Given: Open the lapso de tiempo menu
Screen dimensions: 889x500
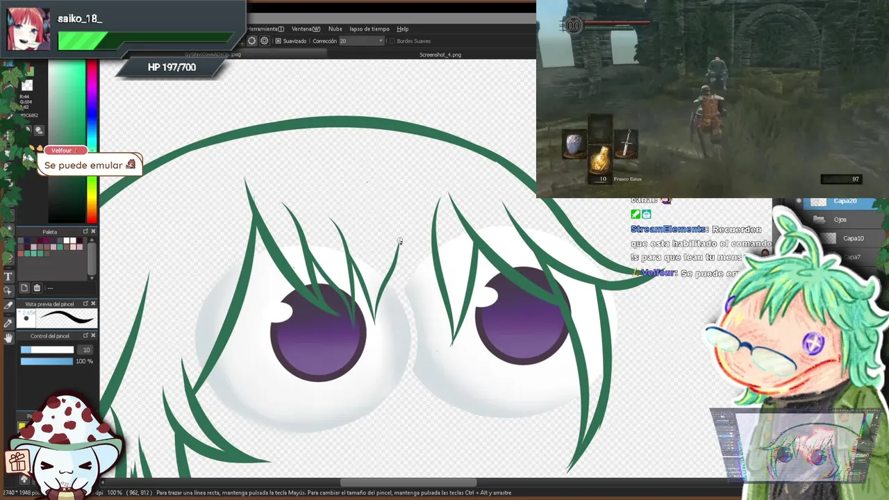Looking at the screenshot, I should click(x=369, y=29).
